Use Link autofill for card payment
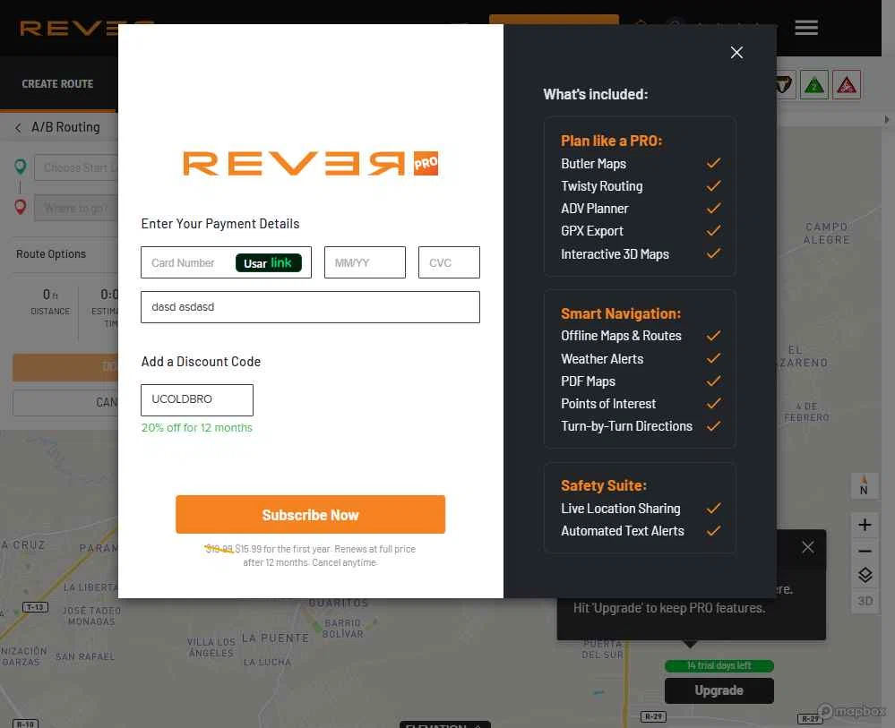The height and width of the screenshot is (728, 895). click(x=268, y=262)
